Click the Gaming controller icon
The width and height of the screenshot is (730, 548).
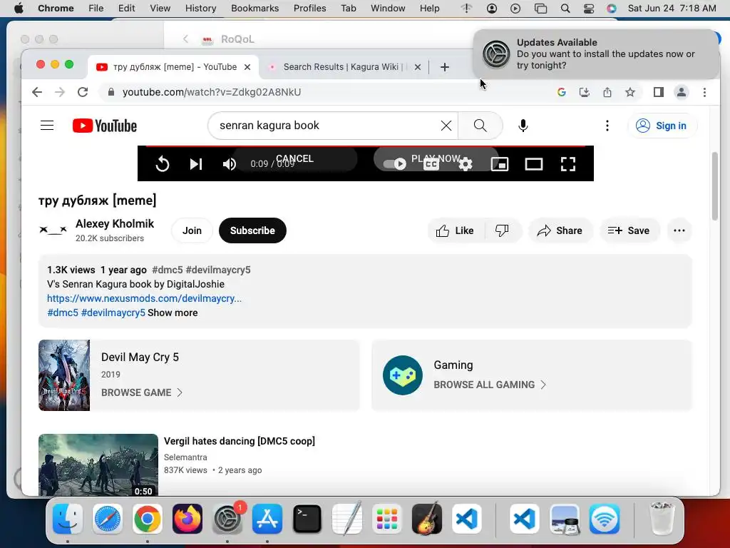[403, 375]
